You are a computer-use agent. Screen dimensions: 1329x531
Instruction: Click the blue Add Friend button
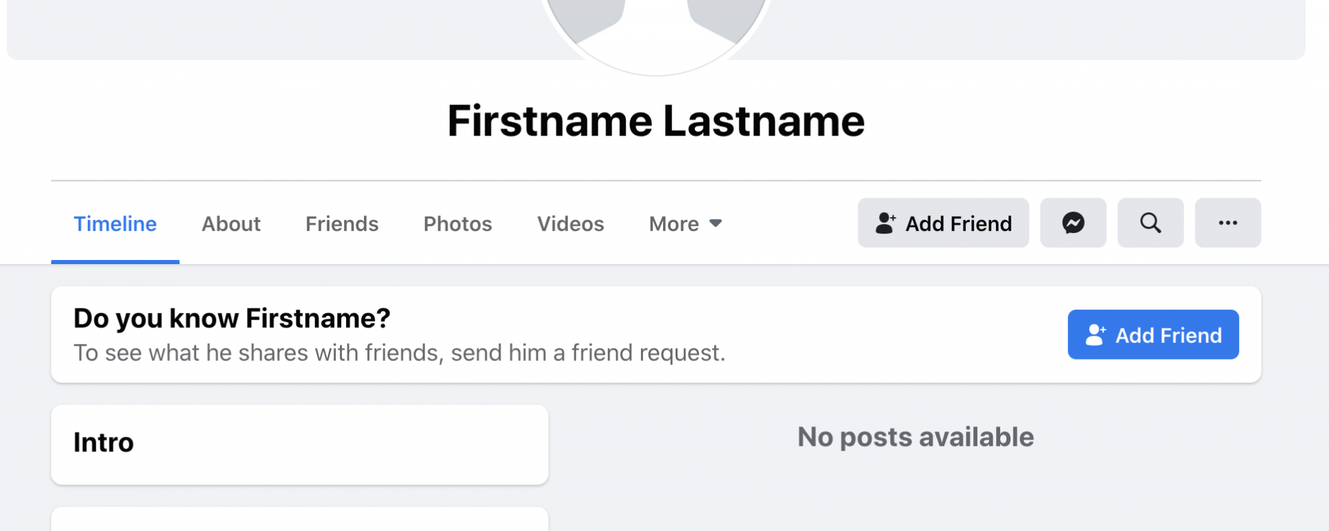coord(1153,335)
